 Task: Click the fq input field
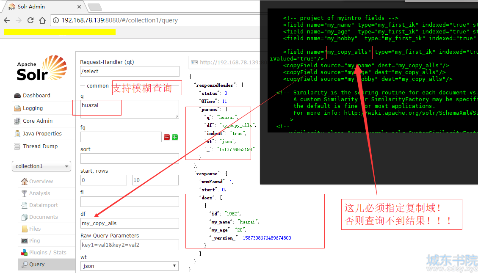[x=121, y=137]
